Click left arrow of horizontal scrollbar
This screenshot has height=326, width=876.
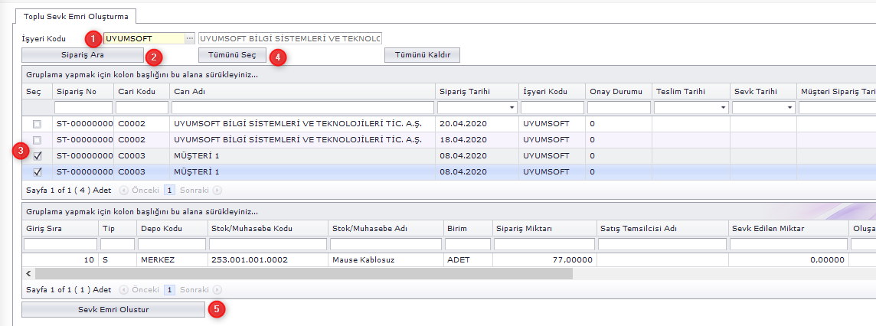pyautogui.click(x=29, y=273)
